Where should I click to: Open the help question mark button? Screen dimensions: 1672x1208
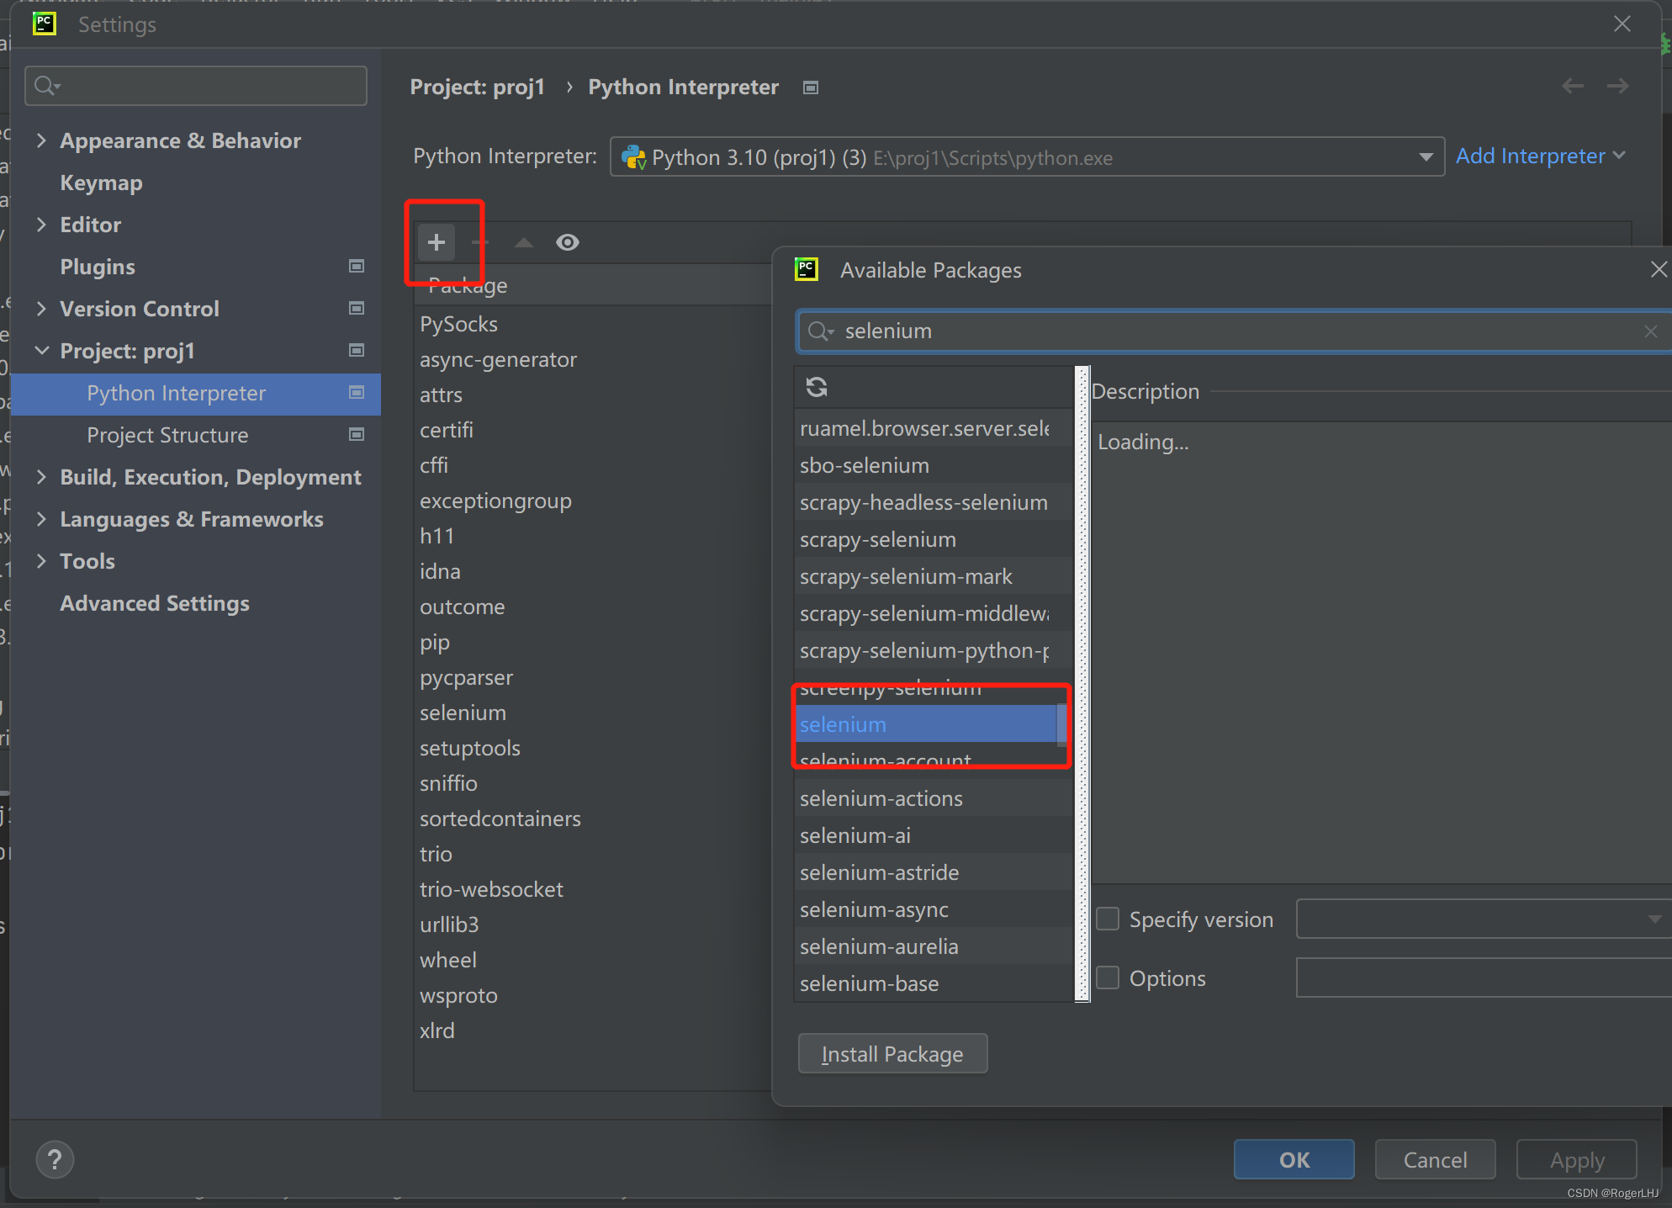pyautogui.click(x=55, y=1160)
